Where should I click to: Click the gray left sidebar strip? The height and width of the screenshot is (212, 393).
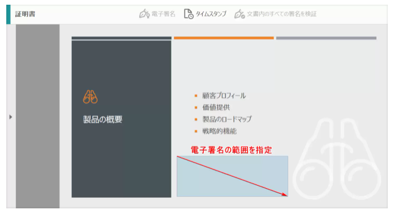[38, 117]
